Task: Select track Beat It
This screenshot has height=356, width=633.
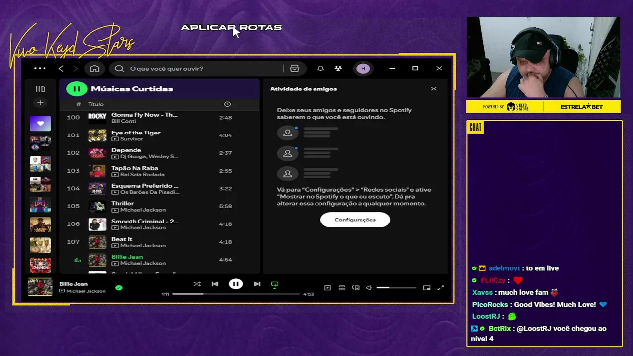Action: pyautogui.click(x=159, y=242)
